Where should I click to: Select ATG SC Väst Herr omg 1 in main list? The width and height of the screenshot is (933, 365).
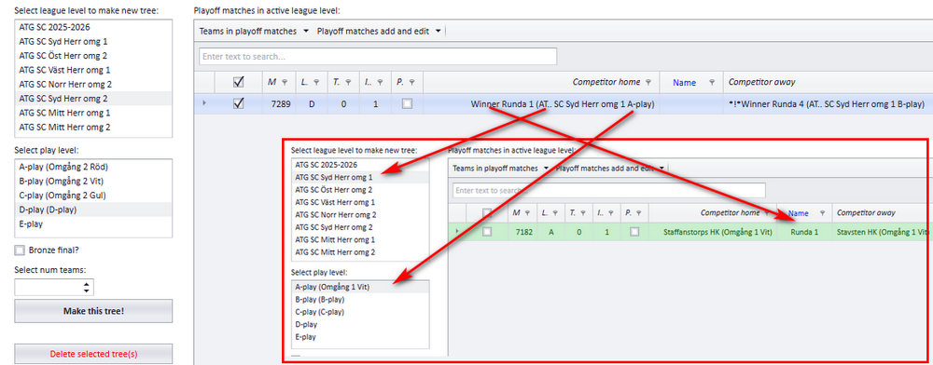point(93,70)
